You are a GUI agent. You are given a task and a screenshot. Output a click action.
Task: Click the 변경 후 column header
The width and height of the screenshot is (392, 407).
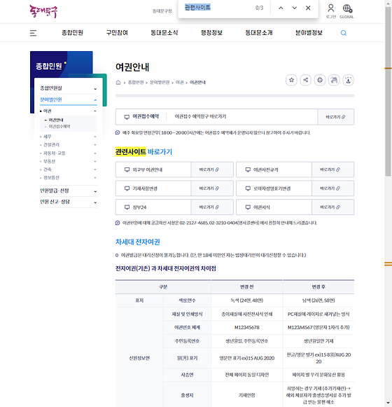[318, 287]
